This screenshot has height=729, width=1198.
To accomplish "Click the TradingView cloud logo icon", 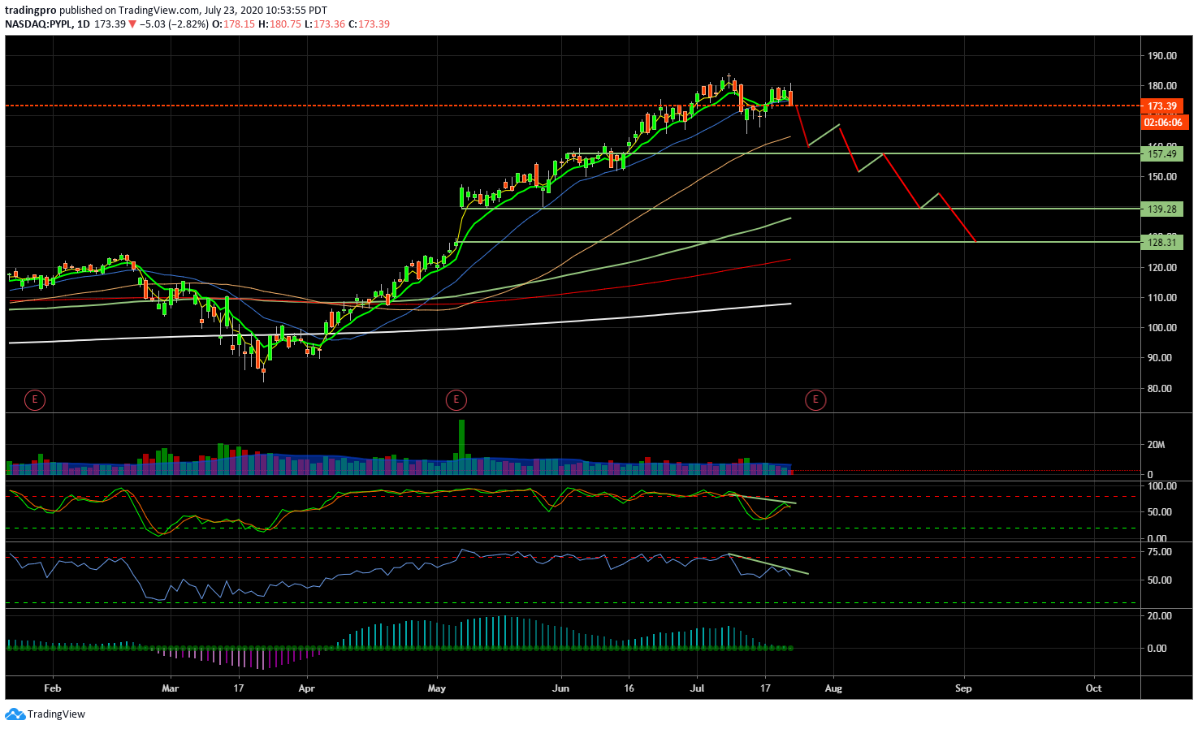I will [x=15, y=714].
